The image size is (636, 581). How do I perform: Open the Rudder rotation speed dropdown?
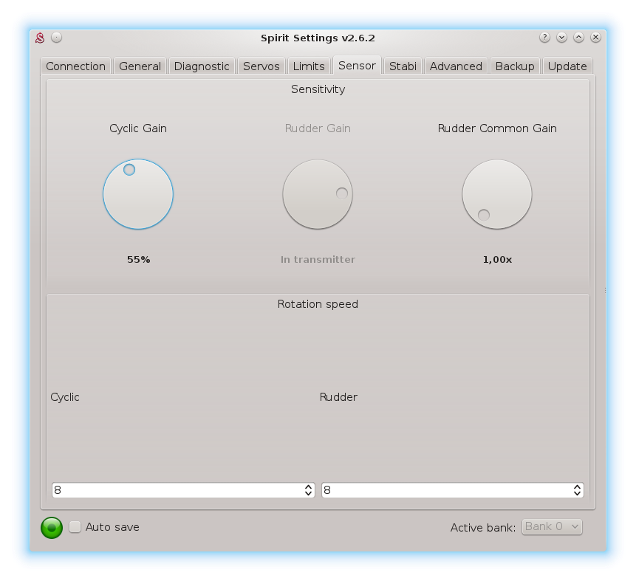(452, 490)
